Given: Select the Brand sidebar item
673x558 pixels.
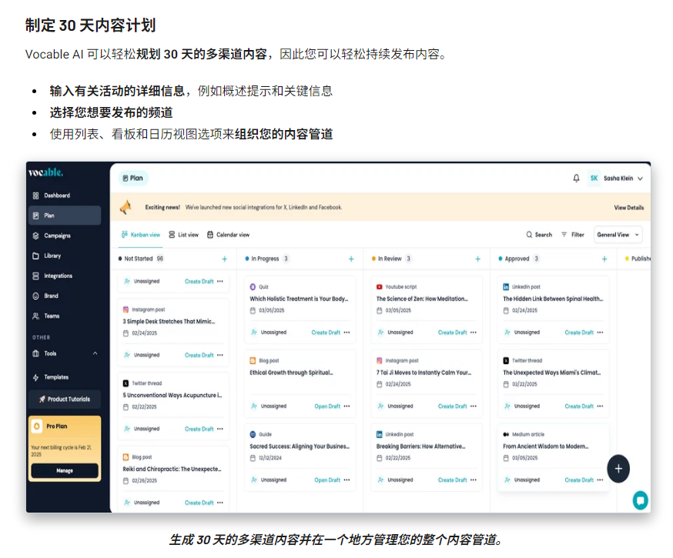Looking at the screenshot, I should 51,296.
